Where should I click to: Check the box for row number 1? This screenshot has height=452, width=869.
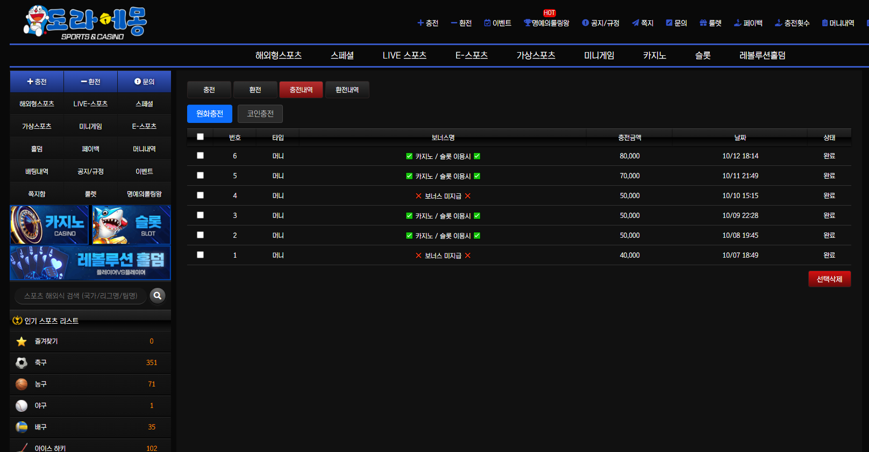coord(200,255)
